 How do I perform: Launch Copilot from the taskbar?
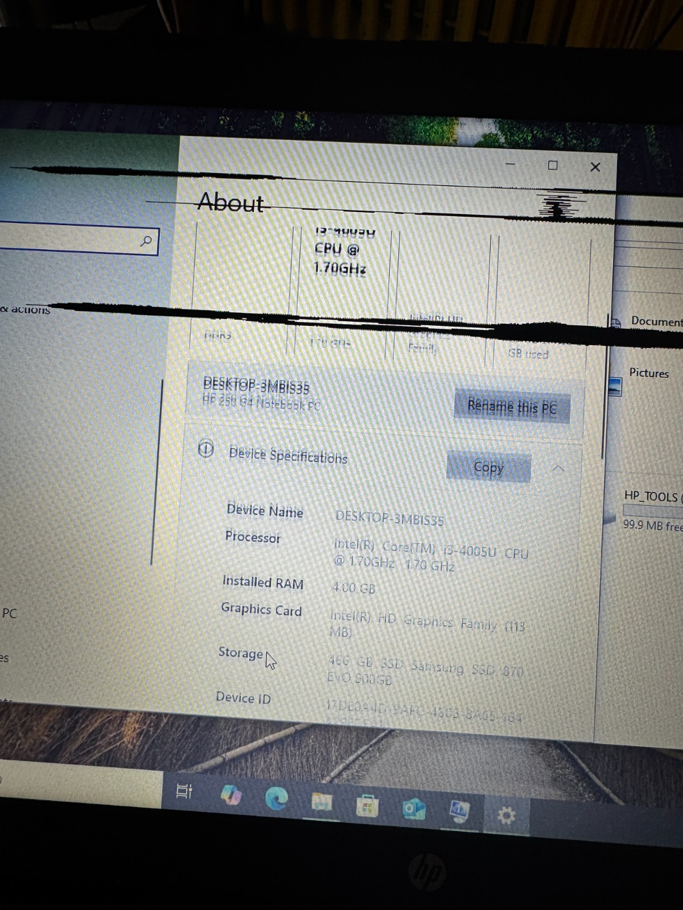click(x=231, y=795)
